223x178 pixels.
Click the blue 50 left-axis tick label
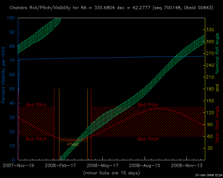tap(12, 89)
